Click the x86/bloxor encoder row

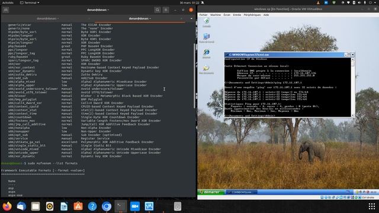point(85,96)
